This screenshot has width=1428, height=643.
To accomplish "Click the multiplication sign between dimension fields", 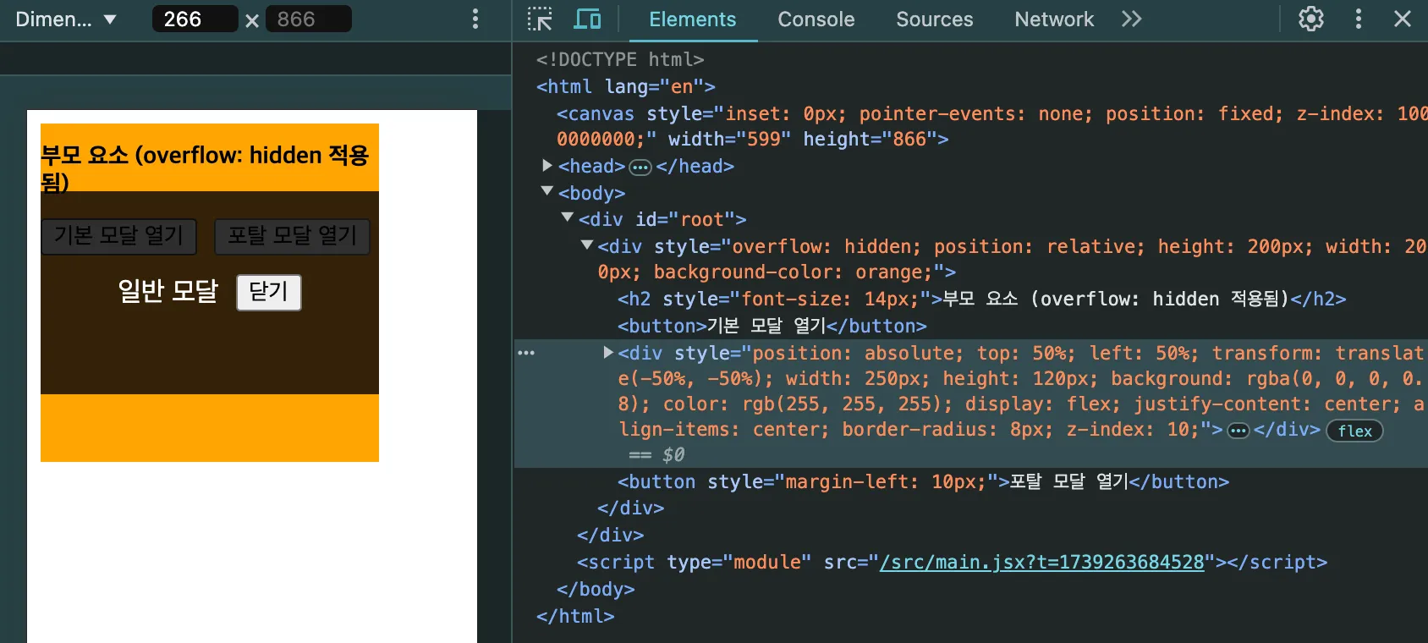I will pyautogui.click(x=252, y=20).
